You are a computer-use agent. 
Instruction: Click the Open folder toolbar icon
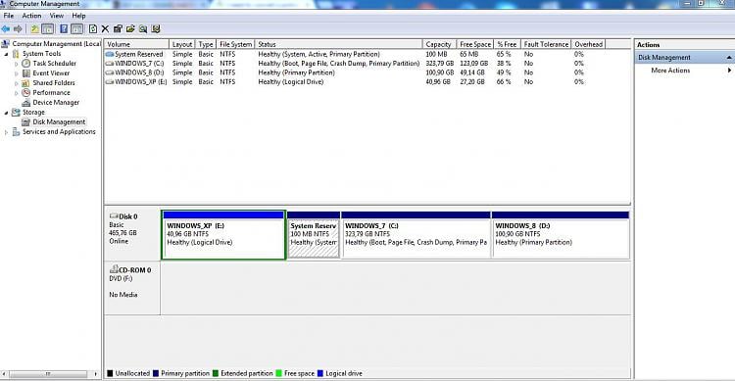130,29
